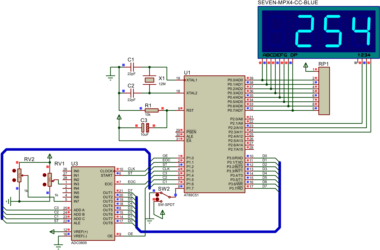The image size is (380, 250).
Task: Click the PSEN pin label on U1
Action: click(x=191, y=132)
